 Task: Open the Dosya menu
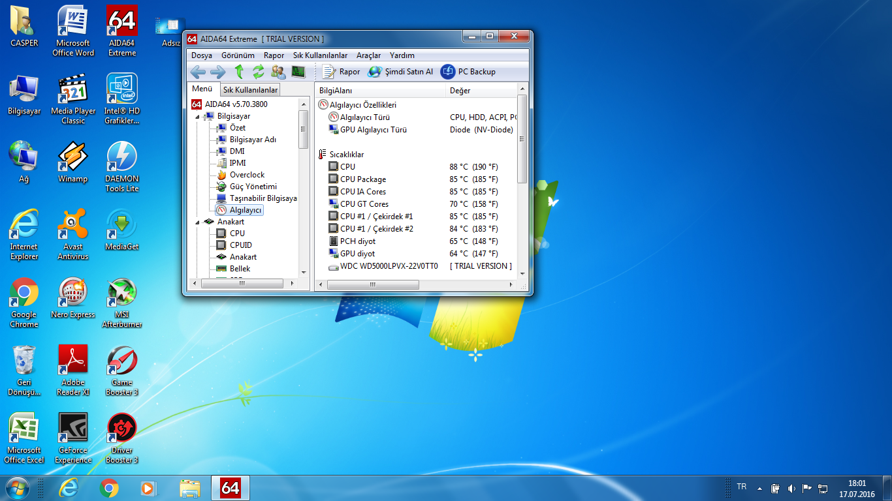pos(202,55)
